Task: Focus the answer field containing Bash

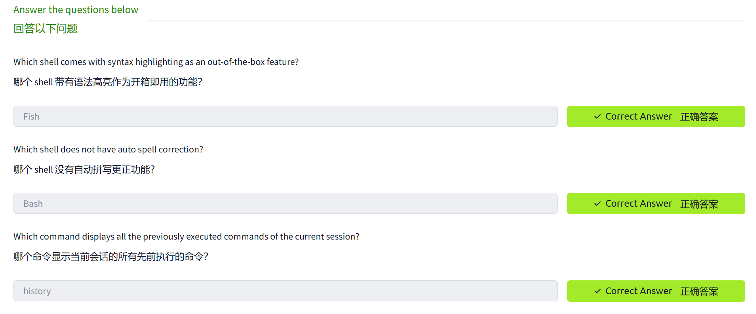Action: [x=285, y=204]
